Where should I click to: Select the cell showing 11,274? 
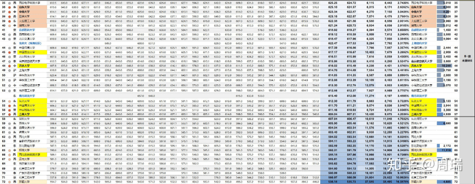point(370,96)
